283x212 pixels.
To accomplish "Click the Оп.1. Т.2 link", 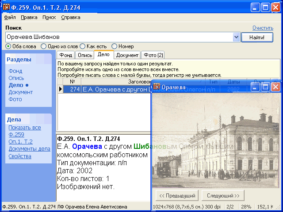I will pos(21,141).
